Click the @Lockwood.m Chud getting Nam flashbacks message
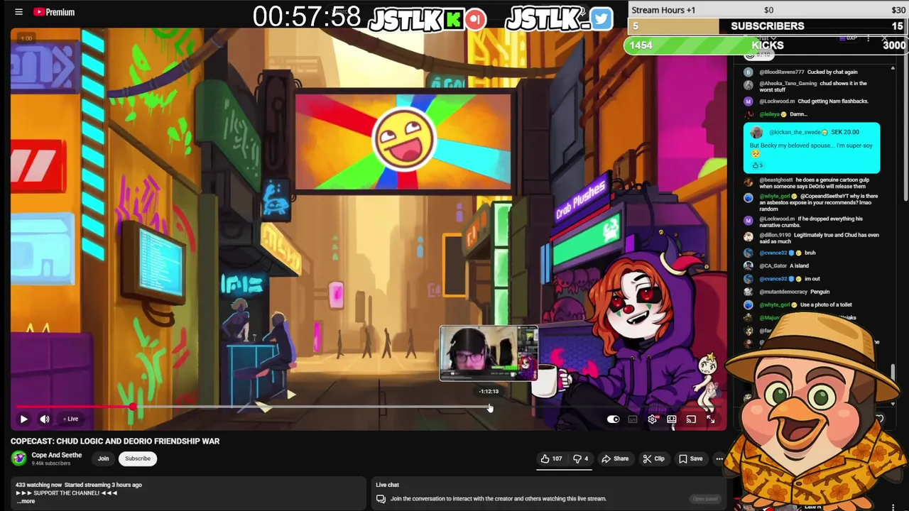This screenshot has width=909, height=511. (x=813, y=101)
